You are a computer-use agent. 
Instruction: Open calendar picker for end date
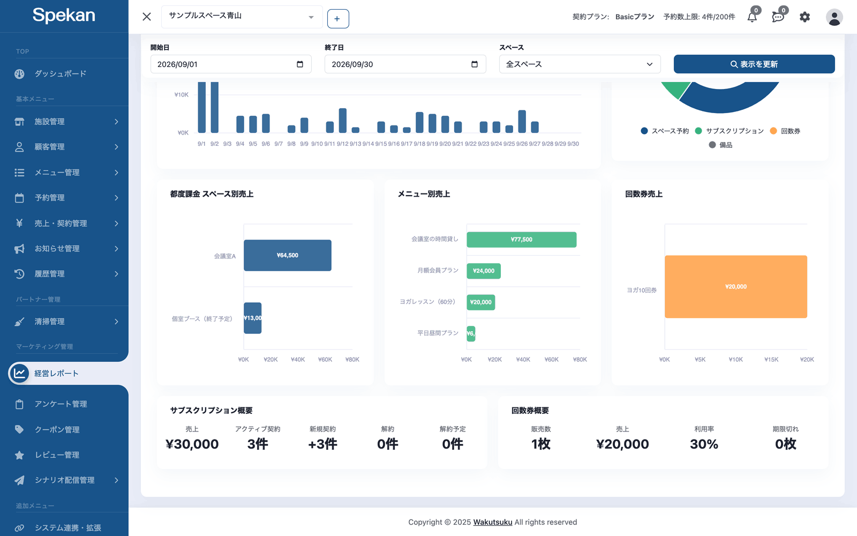(474, 64)
